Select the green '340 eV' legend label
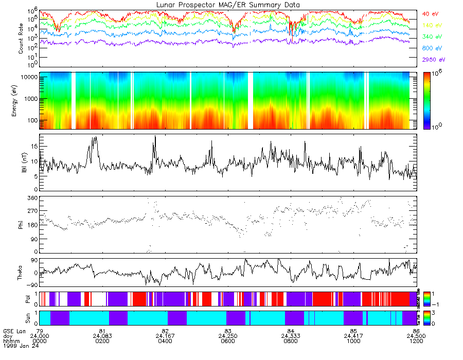463x360 pixels. [x=432, y=37]
